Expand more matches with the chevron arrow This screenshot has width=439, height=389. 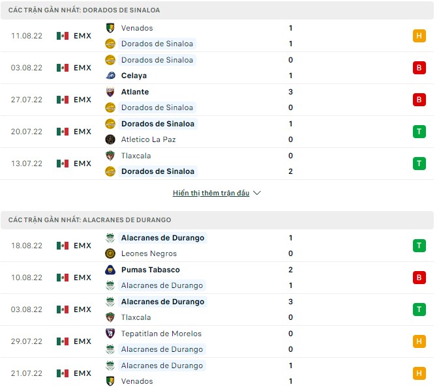[x=257, y=194]
